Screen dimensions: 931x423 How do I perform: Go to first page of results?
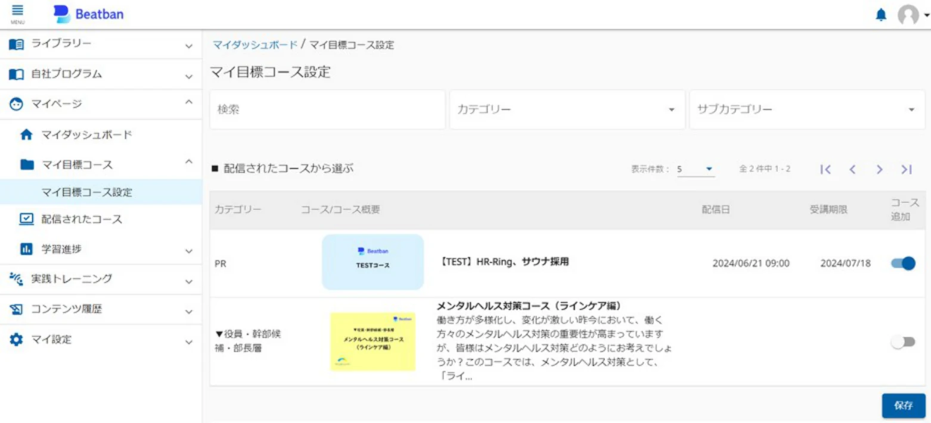(x=826, y=169)
